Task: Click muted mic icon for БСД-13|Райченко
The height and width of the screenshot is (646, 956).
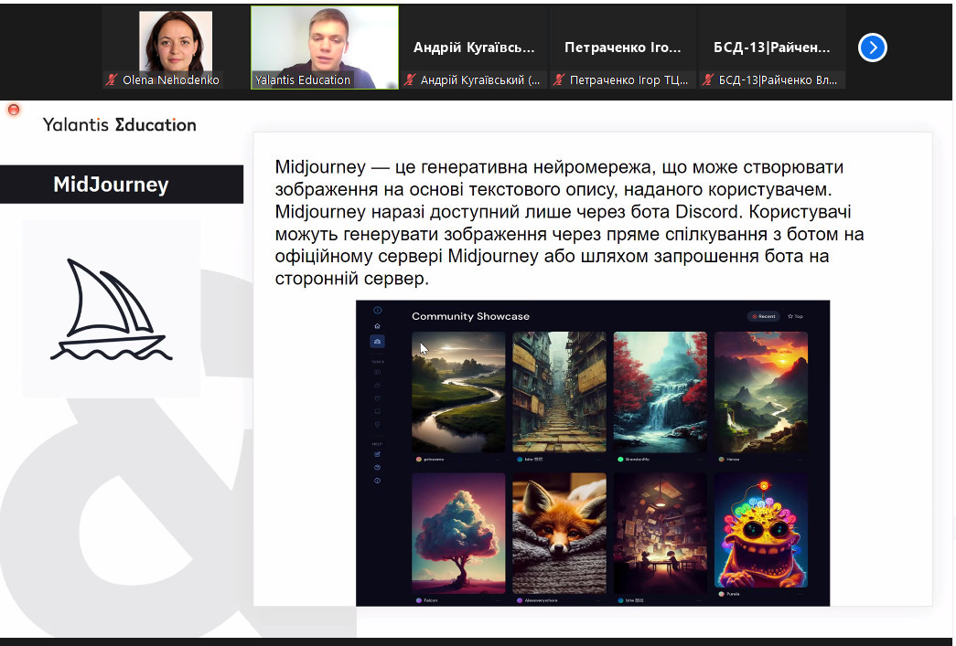Action: (x=707, y=79)
